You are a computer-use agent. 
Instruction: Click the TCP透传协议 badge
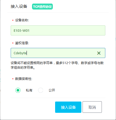42,7
